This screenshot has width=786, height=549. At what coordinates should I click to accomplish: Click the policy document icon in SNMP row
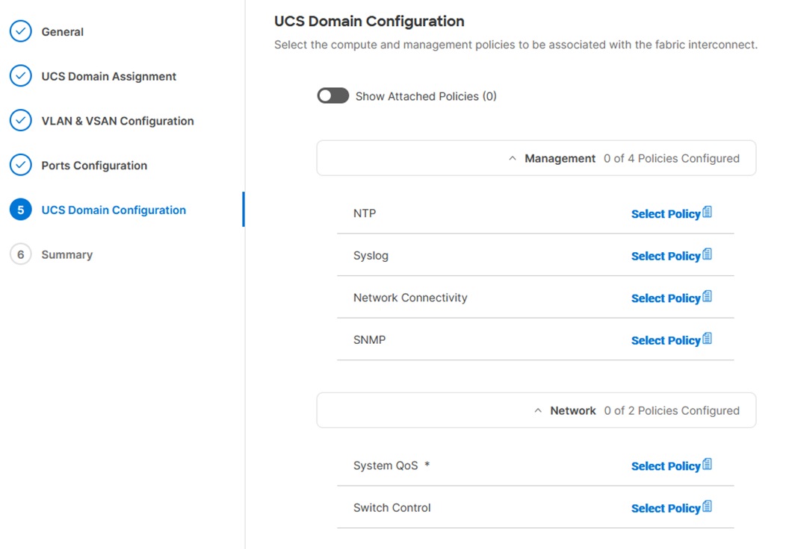click(708, 339)
